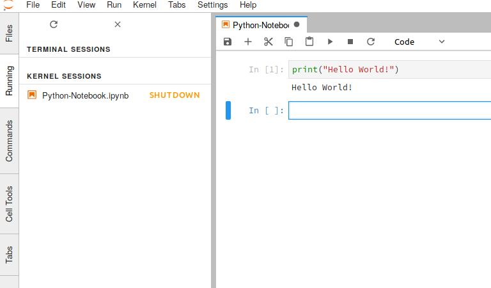Open the Cell Tools sidebar tab
The height and width of the screenshot is (288, 491).
pyautogui.click(x=10, y=204)
